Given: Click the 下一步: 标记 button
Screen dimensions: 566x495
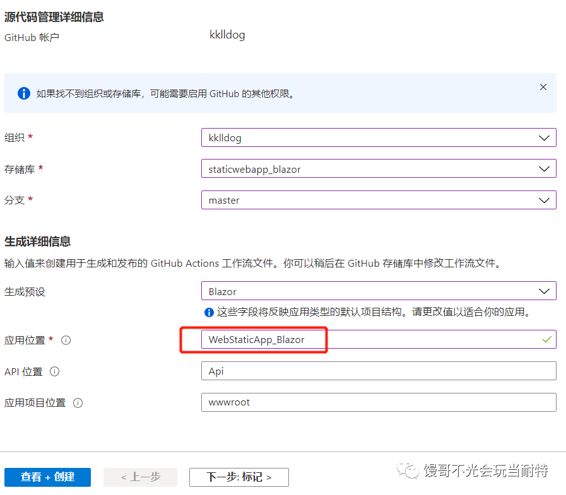Looking at the screenshot, I should tap(239, 477).
